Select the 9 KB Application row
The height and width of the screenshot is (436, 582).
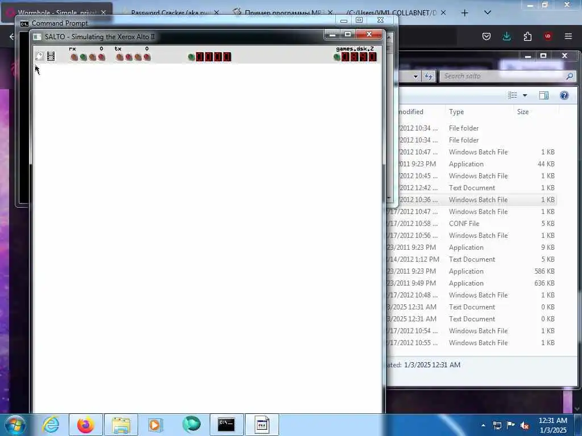point(471,248)
